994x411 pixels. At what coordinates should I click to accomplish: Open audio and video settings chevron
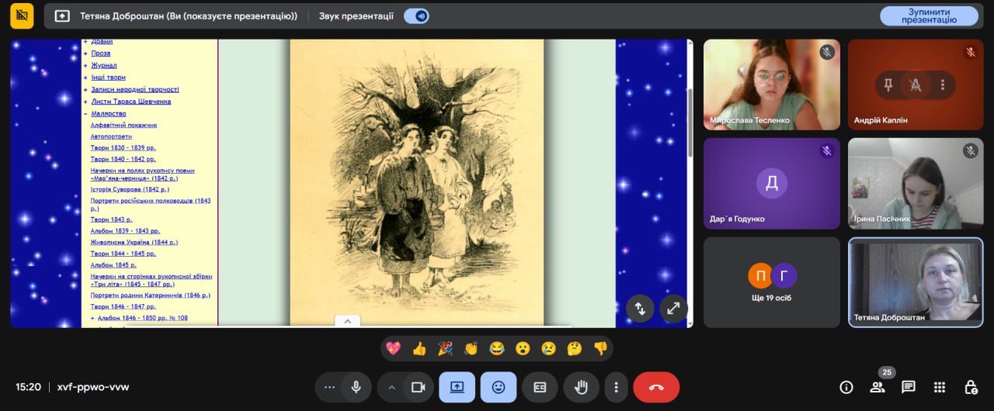click(391, 387)
